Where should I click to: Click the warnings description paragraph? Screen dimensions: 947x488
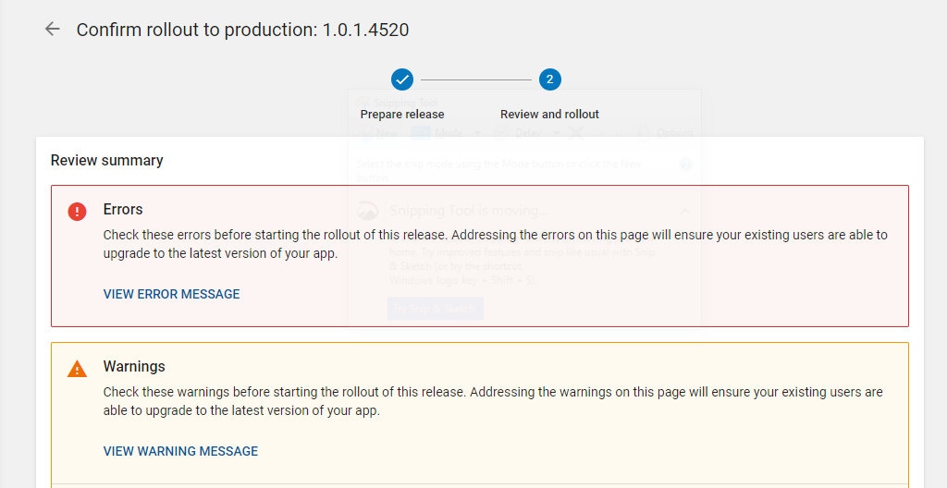(x=493, y=401)
